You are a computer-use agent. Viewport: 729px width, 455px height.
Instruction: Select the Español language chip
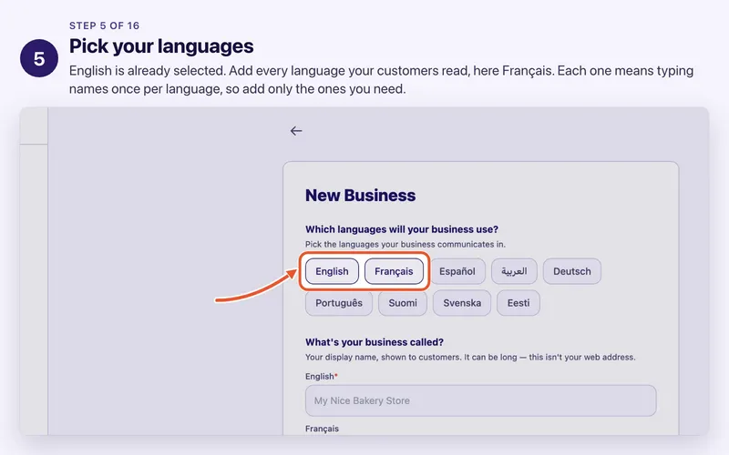[457, 271]
